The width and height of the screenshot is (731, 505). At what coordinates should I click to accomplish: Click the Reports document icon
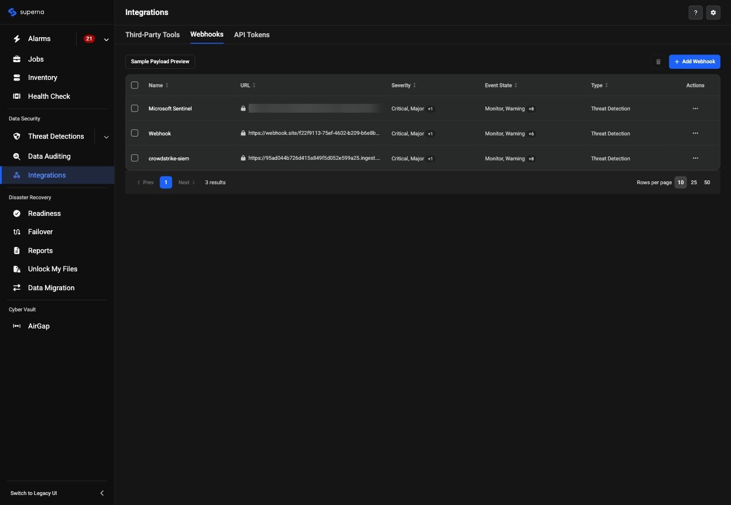click(17, 251)
